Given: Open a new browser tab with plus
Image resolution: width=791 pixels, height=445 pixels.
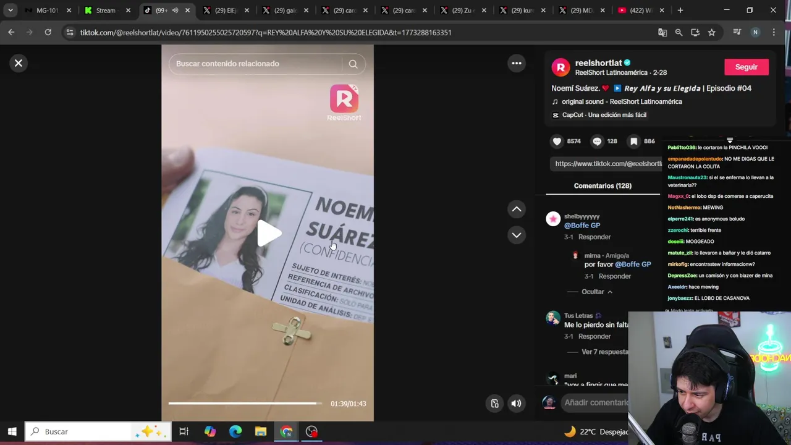Looking at the screenshot, I should click(680, 11).
